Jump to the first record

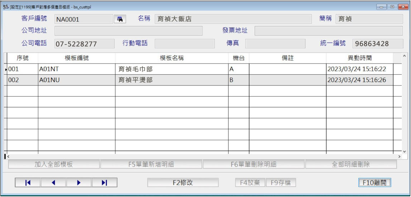[x=28, y=183]
